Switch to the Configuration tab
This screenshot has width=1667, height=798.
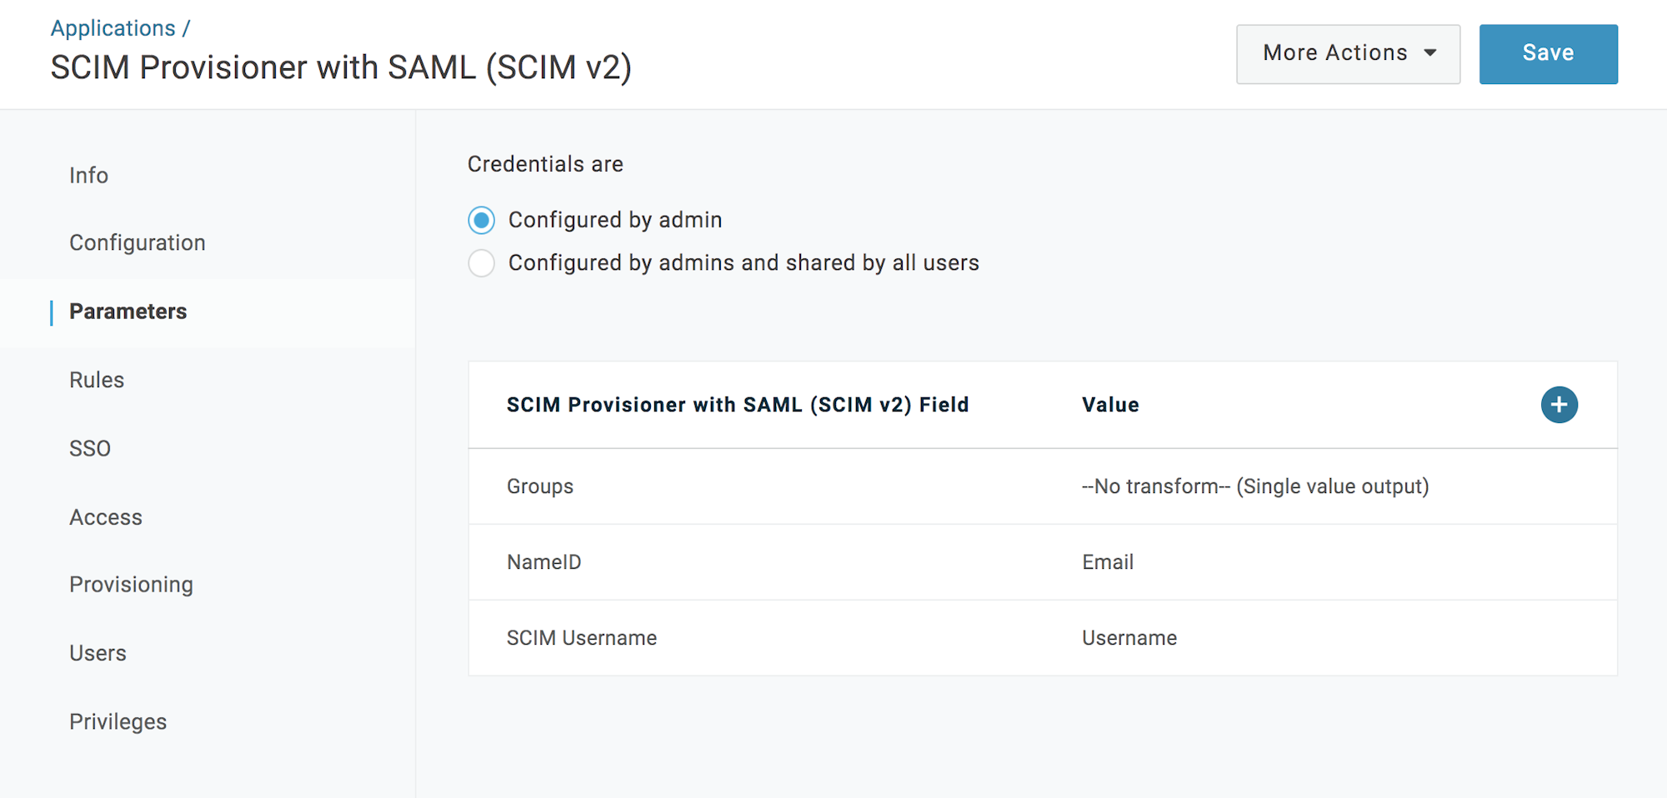(138, 242)
